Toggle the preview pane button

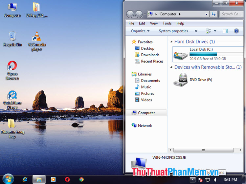[x=225, y=31]
